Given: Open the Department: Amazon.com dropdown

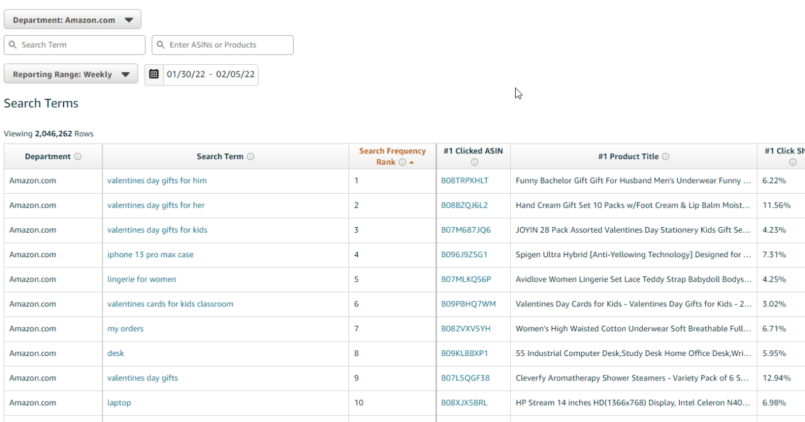Looking at the screenshot, I should click(72, 19).
